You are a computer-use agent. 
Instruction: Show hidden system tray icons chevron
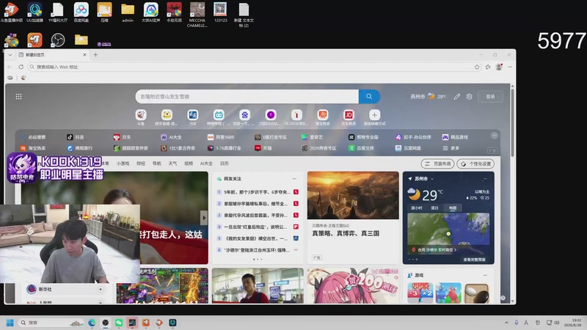pyautogui.click(x=506, y=323)
